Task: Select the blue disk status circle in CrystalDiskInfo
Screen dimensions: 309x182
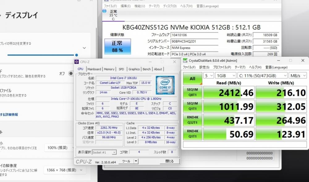Action: point(104,11)
